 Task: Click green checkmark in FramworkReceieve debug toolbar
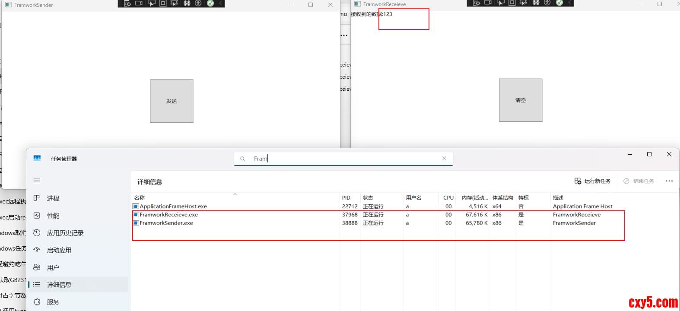pyautogui.click(x=559, y=3)
